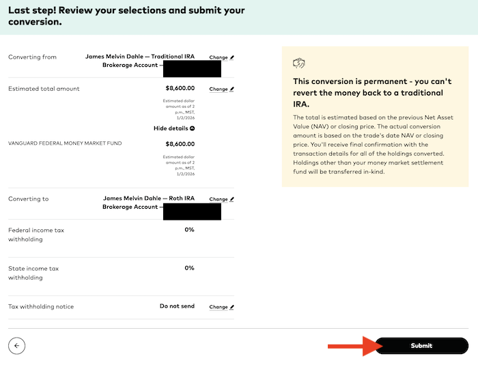The image size is (478, 365).
Task: Change the estimated total amount
Action: [x=219, y=89]
